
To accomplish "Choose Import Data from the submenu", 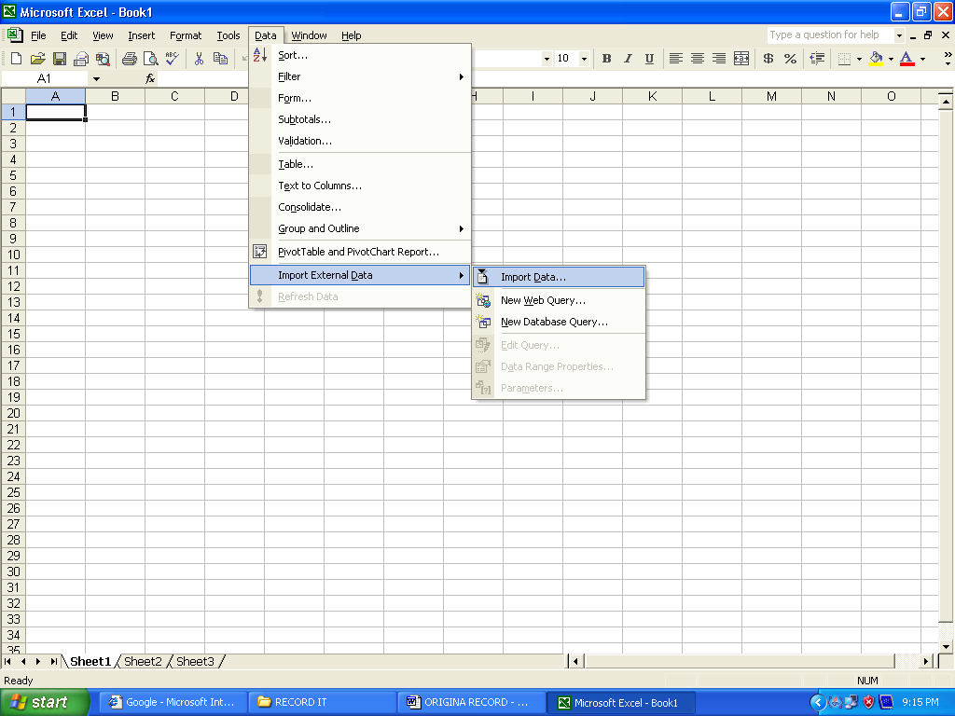I will [559, 277].
